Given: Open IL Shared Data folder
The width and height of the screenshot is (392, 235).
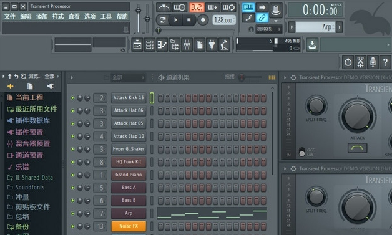Looking at the screenshot, I should [30, 178].
